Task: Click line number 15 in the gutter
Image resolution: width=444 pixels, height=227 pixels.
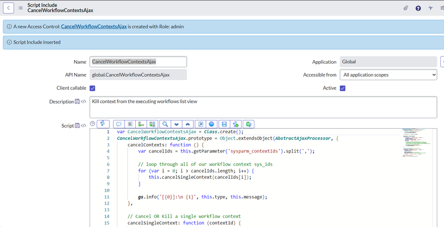Action: [107, 223]
